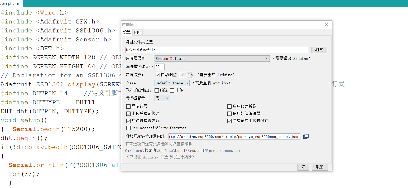Image resolution: width=408 pixels, height=188 pixels.
Task: Open the preferences.txt file path link
Action: click(x=183, y=151)
